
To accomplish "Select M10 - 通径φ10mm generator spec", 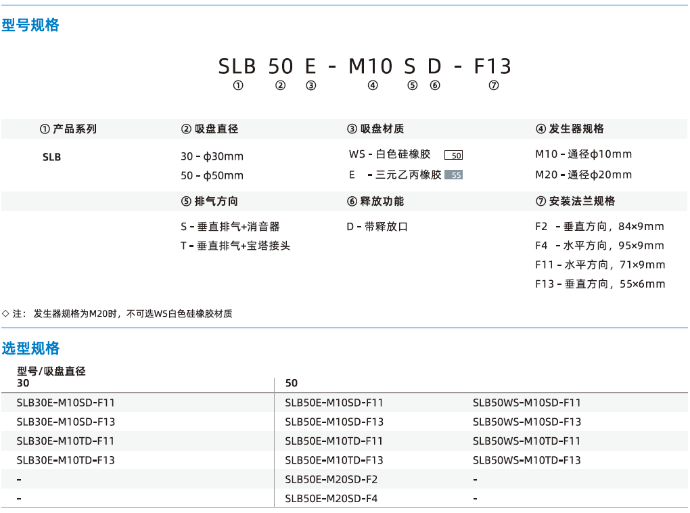I will coord(584,154).
